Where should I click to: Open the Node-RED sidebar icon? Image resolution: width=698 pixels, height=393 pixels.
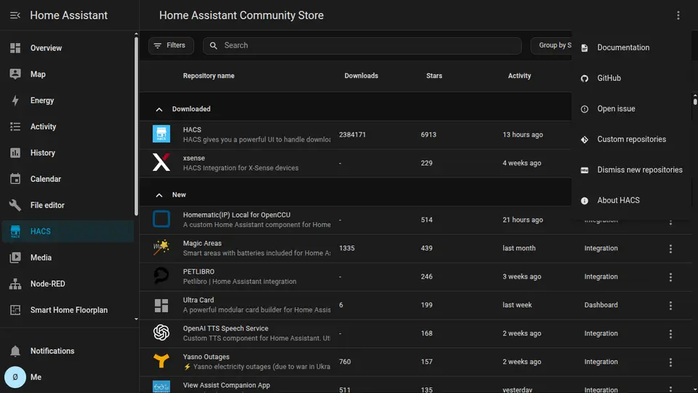(x=15, y=284)
